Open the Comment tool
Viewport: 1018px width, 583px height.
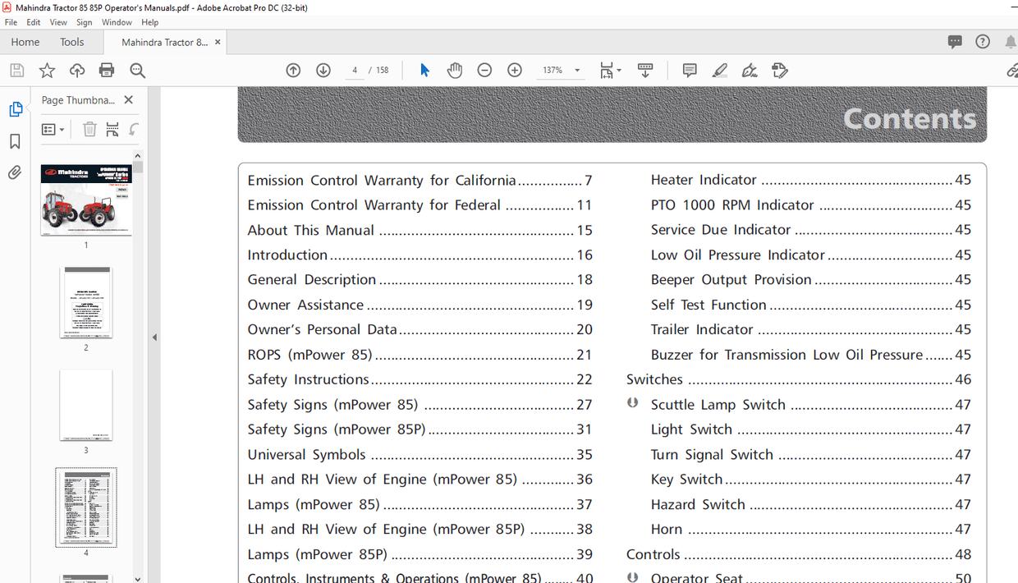tap(689, 70)
